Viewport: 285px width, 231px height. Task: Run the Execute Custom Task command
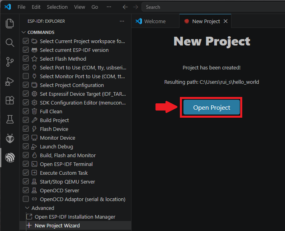pyautogui.click(x=64, y=173)
